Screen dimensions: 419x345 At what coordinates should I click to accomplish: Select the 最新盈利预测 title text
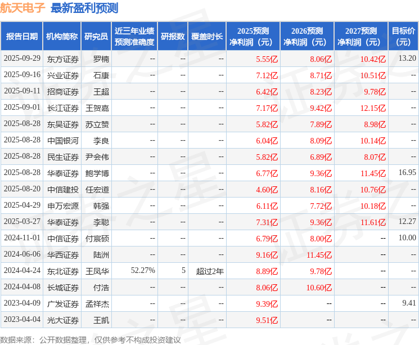(x=84, y=8)
